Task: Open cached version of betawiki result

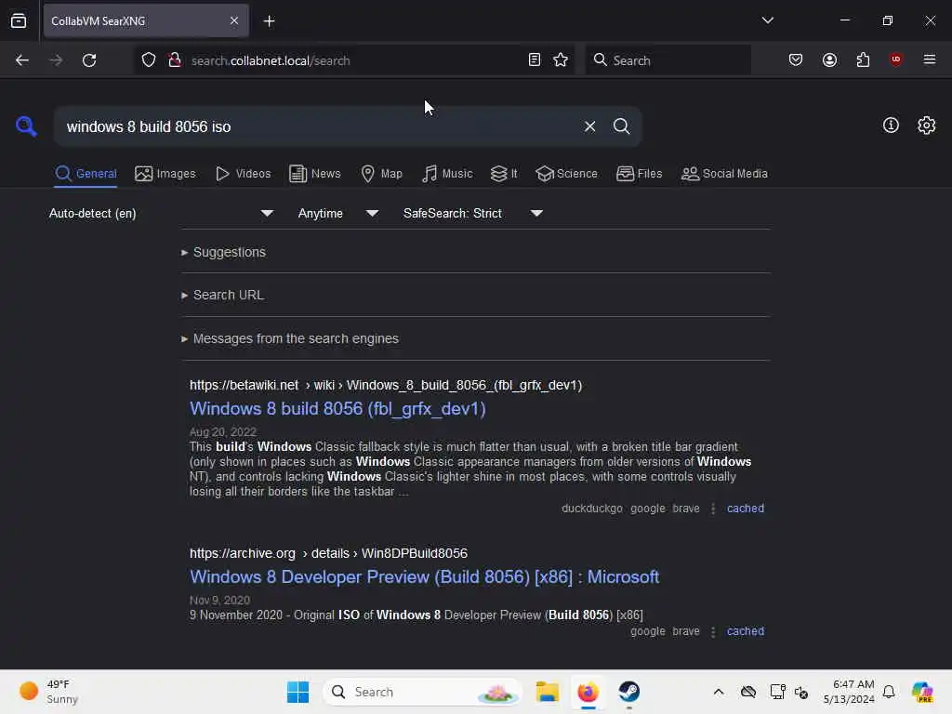Action: coord(745,509)
